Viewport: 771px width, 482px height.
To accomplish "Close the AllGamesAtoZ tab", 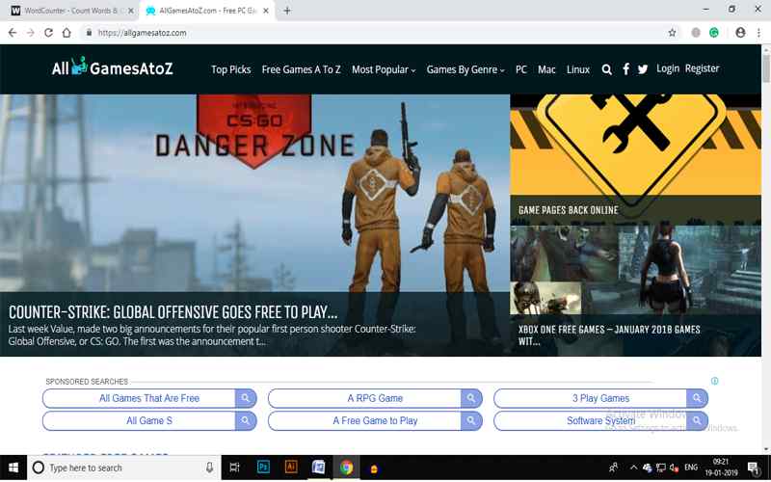I will [266, 11].
